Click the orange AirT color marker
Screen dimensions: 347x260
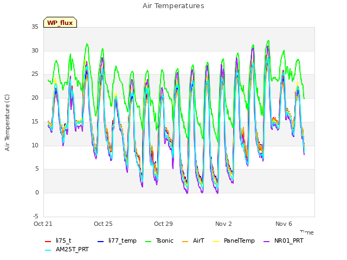(x=185, y=242)
